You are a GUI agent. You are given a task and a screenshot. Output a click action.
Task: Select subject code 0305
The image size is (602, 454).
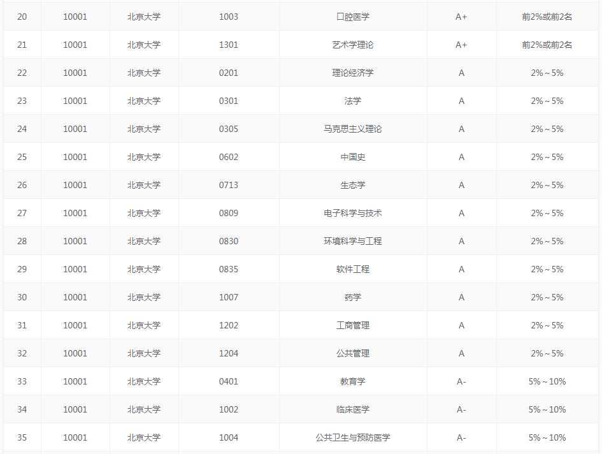click(x=229, y=129)
